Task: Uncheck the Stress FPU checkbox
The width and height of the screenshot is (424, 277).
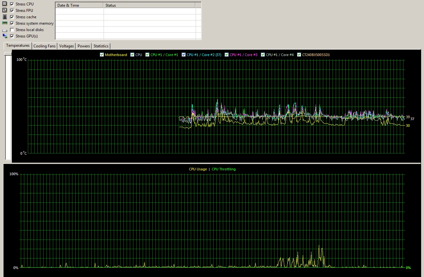Action: (x=12, y=11)
